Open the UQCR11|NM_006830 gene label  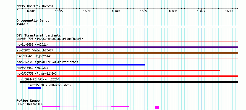(30, 104)
